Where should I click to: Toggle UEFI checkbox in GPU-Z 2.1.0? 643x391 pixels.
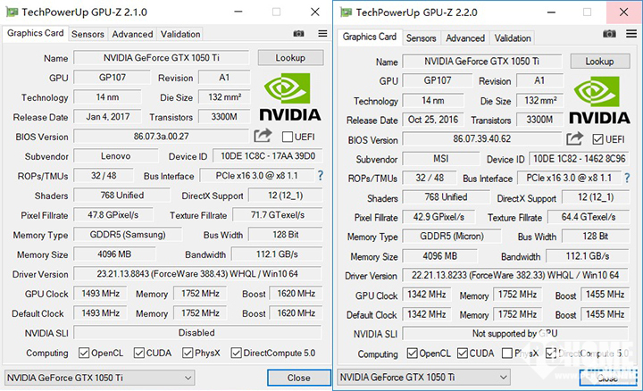(288, 137)
